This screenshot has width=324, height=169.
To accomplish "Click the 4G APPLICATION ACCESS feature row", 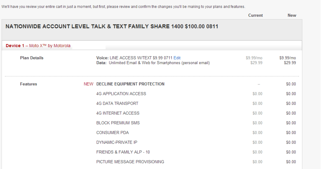I will coord(121,94).
